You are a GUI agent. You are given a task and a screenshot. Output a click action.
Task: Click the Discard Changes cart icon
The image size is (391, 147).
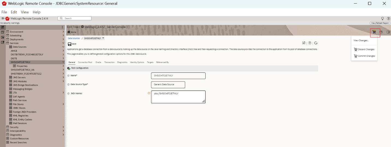tap(356, 49)
